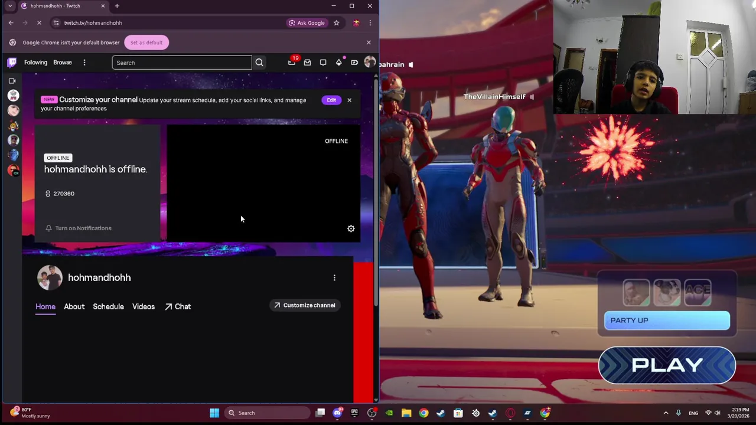Click speaker icon next to TheVillainHimself
The image size is (756, 425).
coord(532,97)
